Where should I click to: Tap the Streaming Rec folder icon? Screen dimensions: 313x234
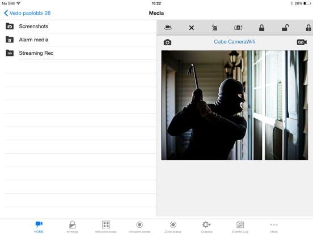point(10,53)
